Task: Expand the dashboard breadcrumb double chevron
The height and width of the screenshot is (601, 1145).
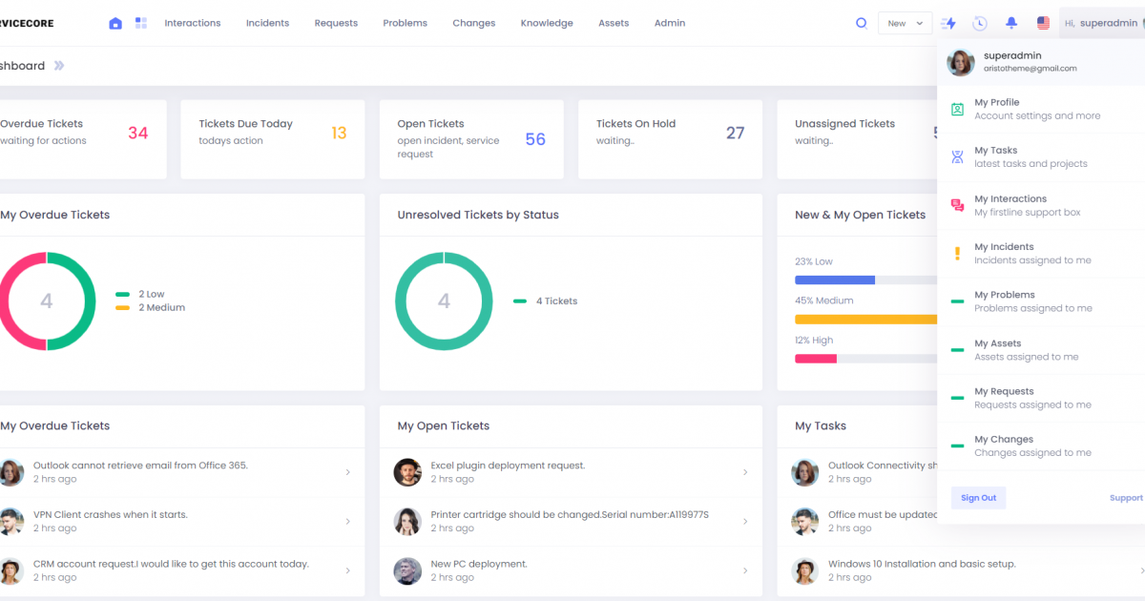Action: click(59, 66)
